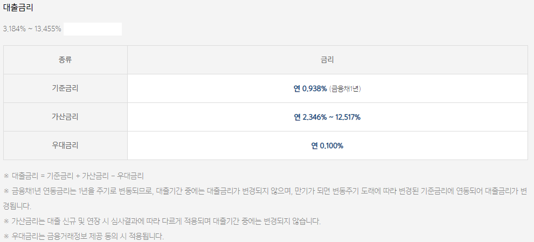534x242 pixels.
Task: Click the ※ mark before 대출금리 formula
Action: [x=6, y=176]
